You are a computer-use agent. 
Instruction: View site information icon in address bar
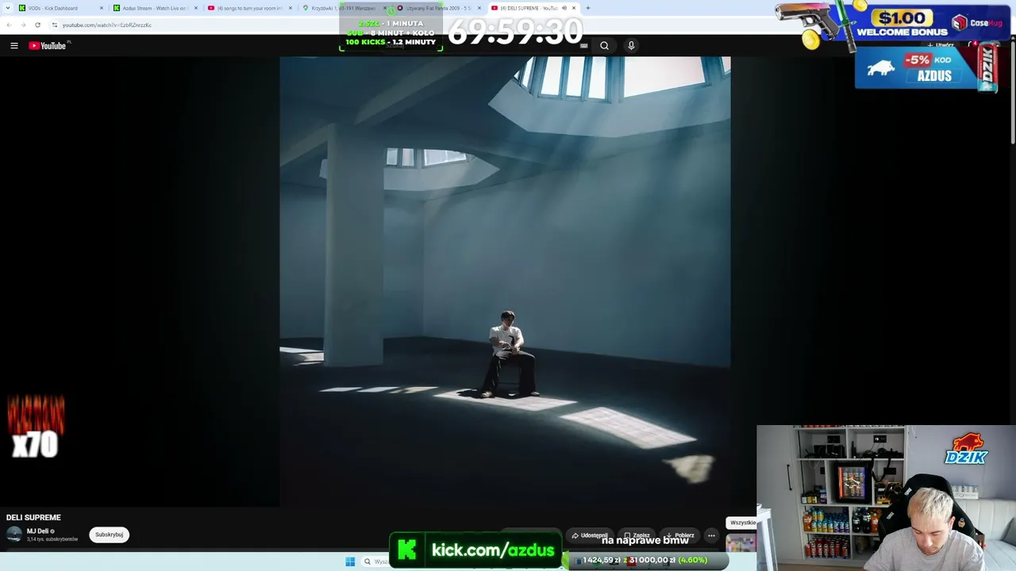[x=54, y=25]
